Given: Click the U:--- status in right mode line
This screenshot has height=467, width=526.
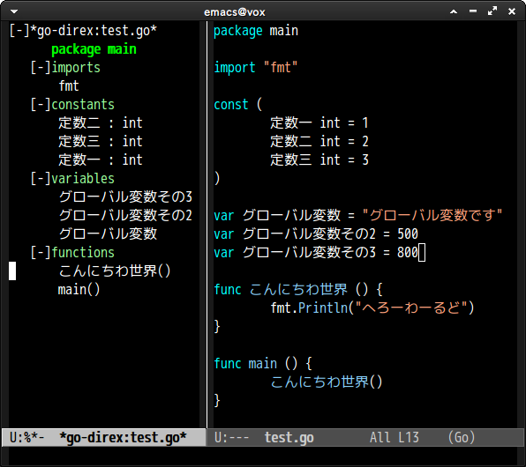Looking at the screenshot, I should coord(232,438).
